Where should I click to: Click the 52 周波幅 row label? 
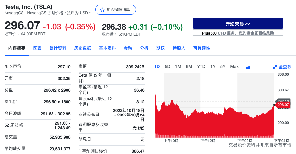click(x=14, y=125)
